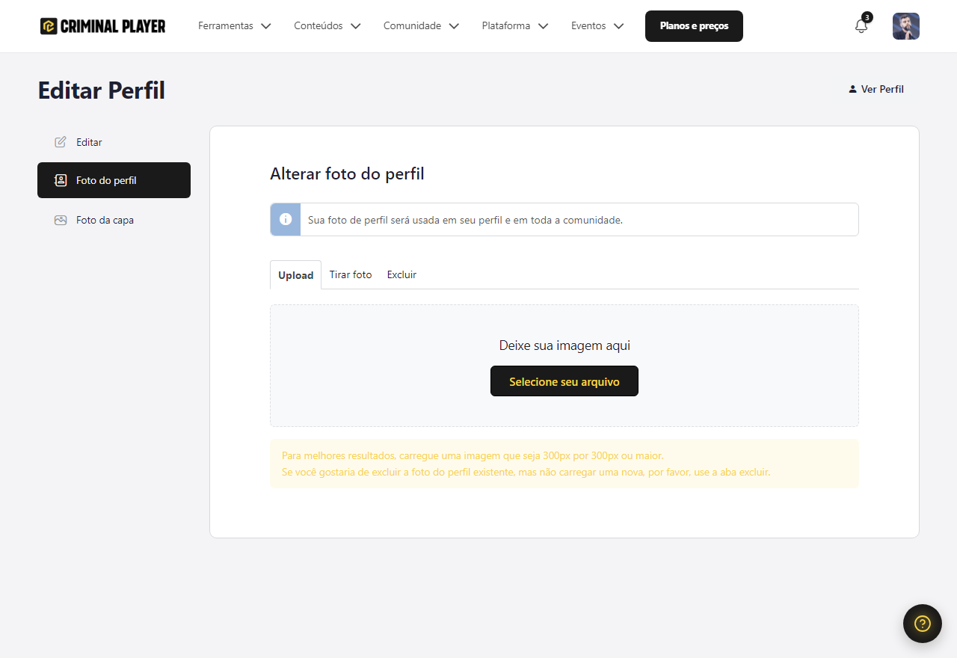Image resolution: width=957 pixels, height=658 pixels.
Task: Click the Foto da capa image icon
Action: point(61,221)
